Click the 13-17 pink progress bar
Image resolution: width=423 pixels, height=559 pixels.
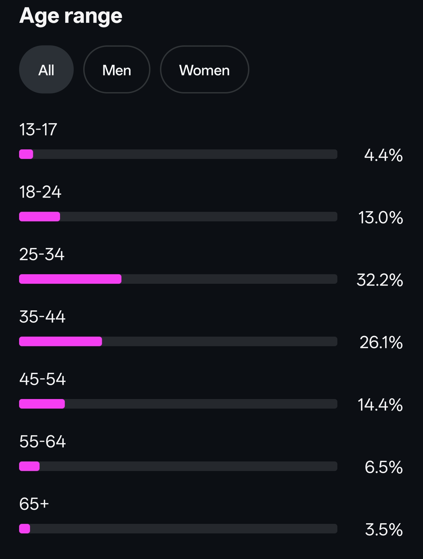[26, 154]
